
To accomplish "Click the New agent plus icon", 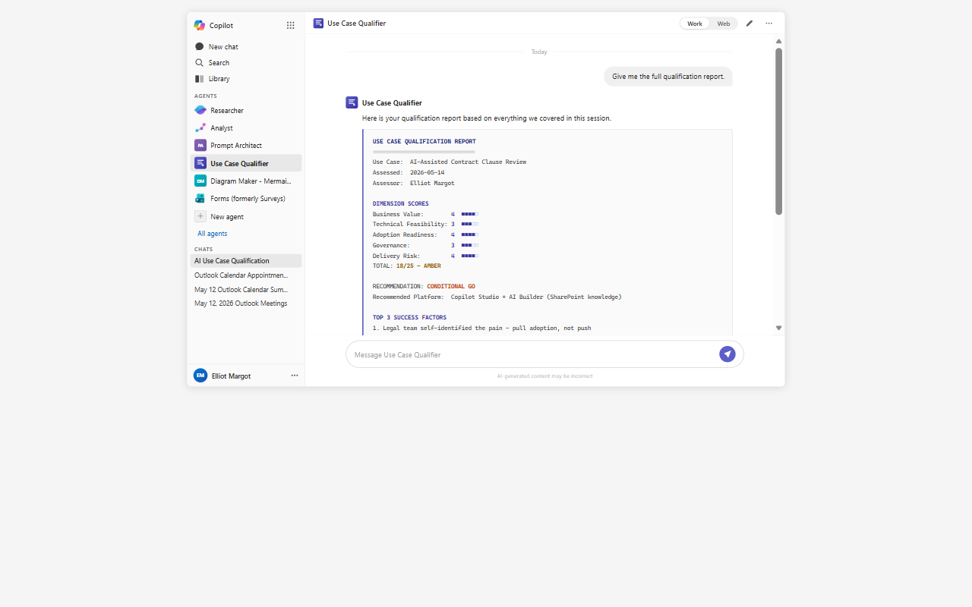I will [x=200, y=217].
